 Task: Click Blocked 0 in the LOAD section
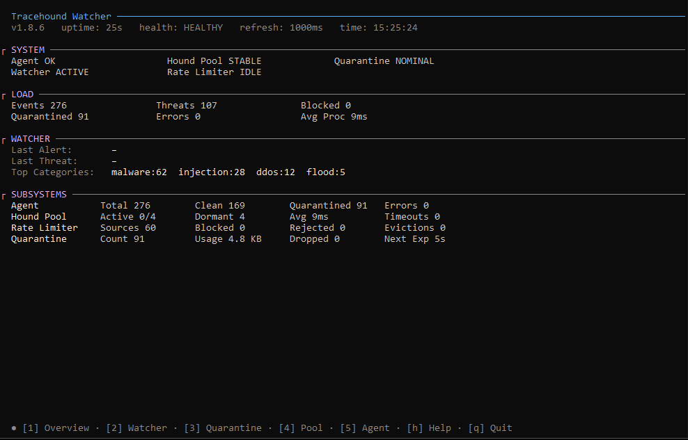point(326,106)
